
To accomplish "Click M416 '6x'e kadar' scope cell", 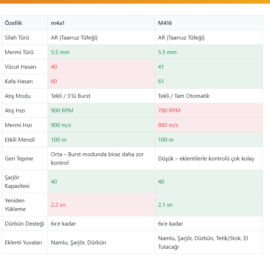I will 209,224.
